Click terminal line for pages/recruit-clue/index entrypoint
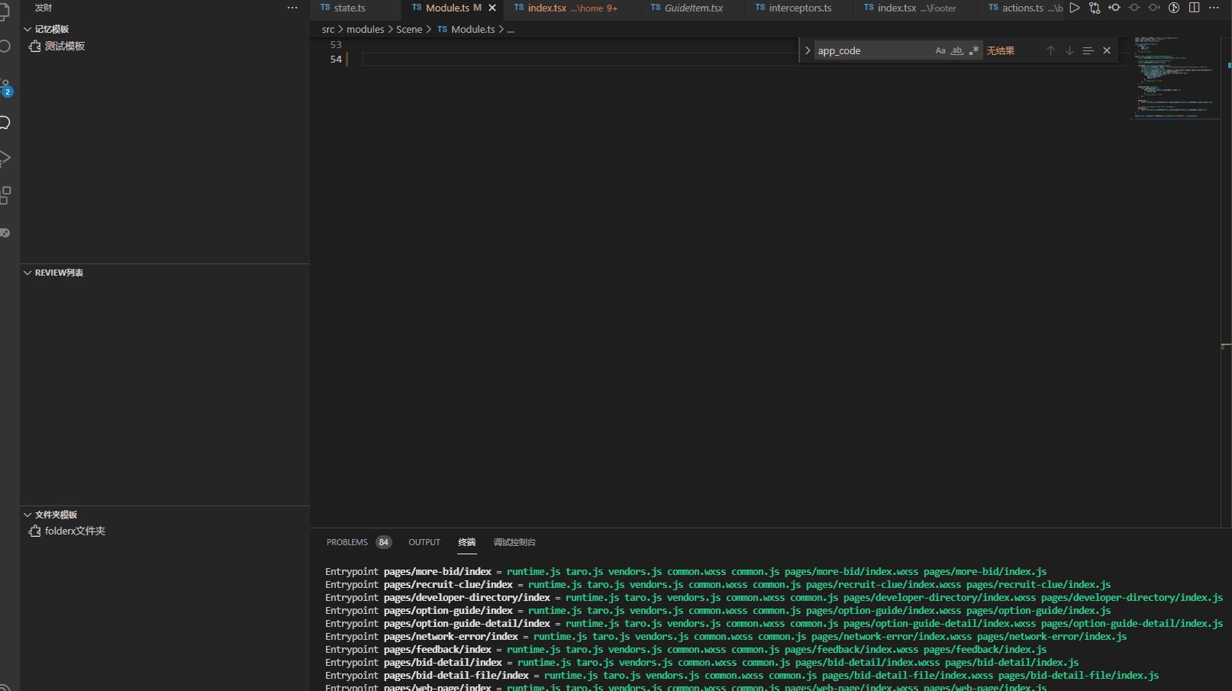The height and width of the screenshot is (691, 1232). click(718, 585)
